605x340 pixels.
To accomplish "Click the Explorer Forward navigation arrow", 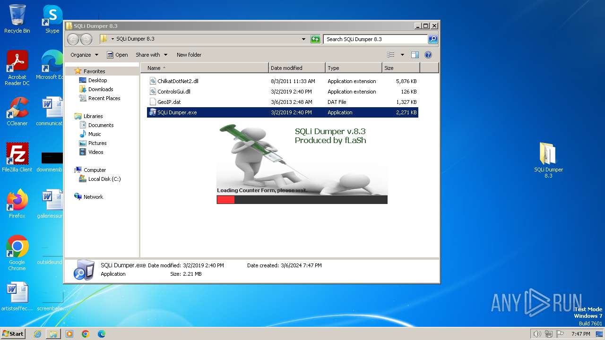I will [86, 39].
